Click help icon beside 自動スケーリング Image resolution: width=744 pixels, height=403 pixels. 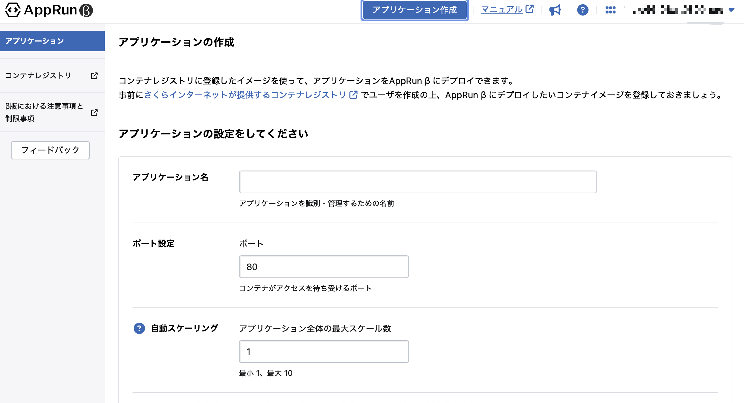coord(139,328)
